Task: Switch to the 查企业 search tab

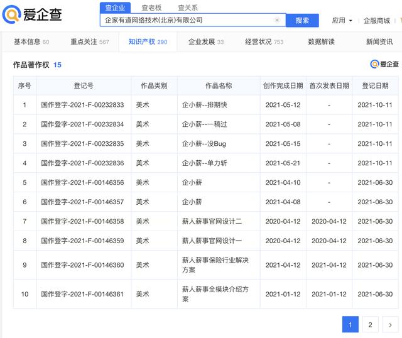Action: point(115,8)
